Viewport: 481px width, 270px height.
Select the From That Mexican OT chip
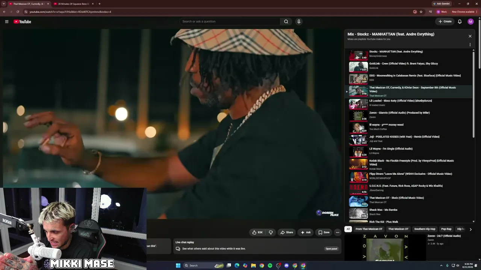[369, 229]
